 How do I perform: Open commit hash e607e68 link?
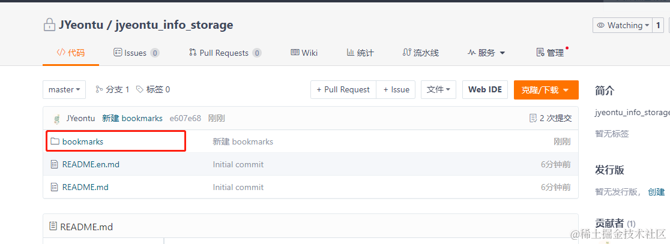[x=185, y=118]
